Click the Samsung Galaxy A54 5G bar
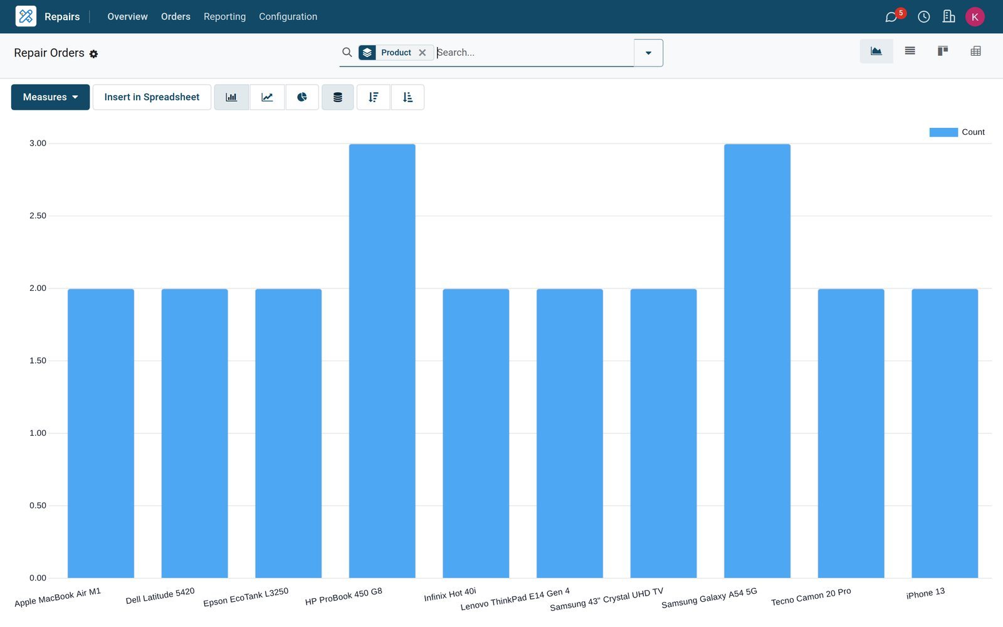1003x627 pixels. pyautogui.click(x=757, y=361)
